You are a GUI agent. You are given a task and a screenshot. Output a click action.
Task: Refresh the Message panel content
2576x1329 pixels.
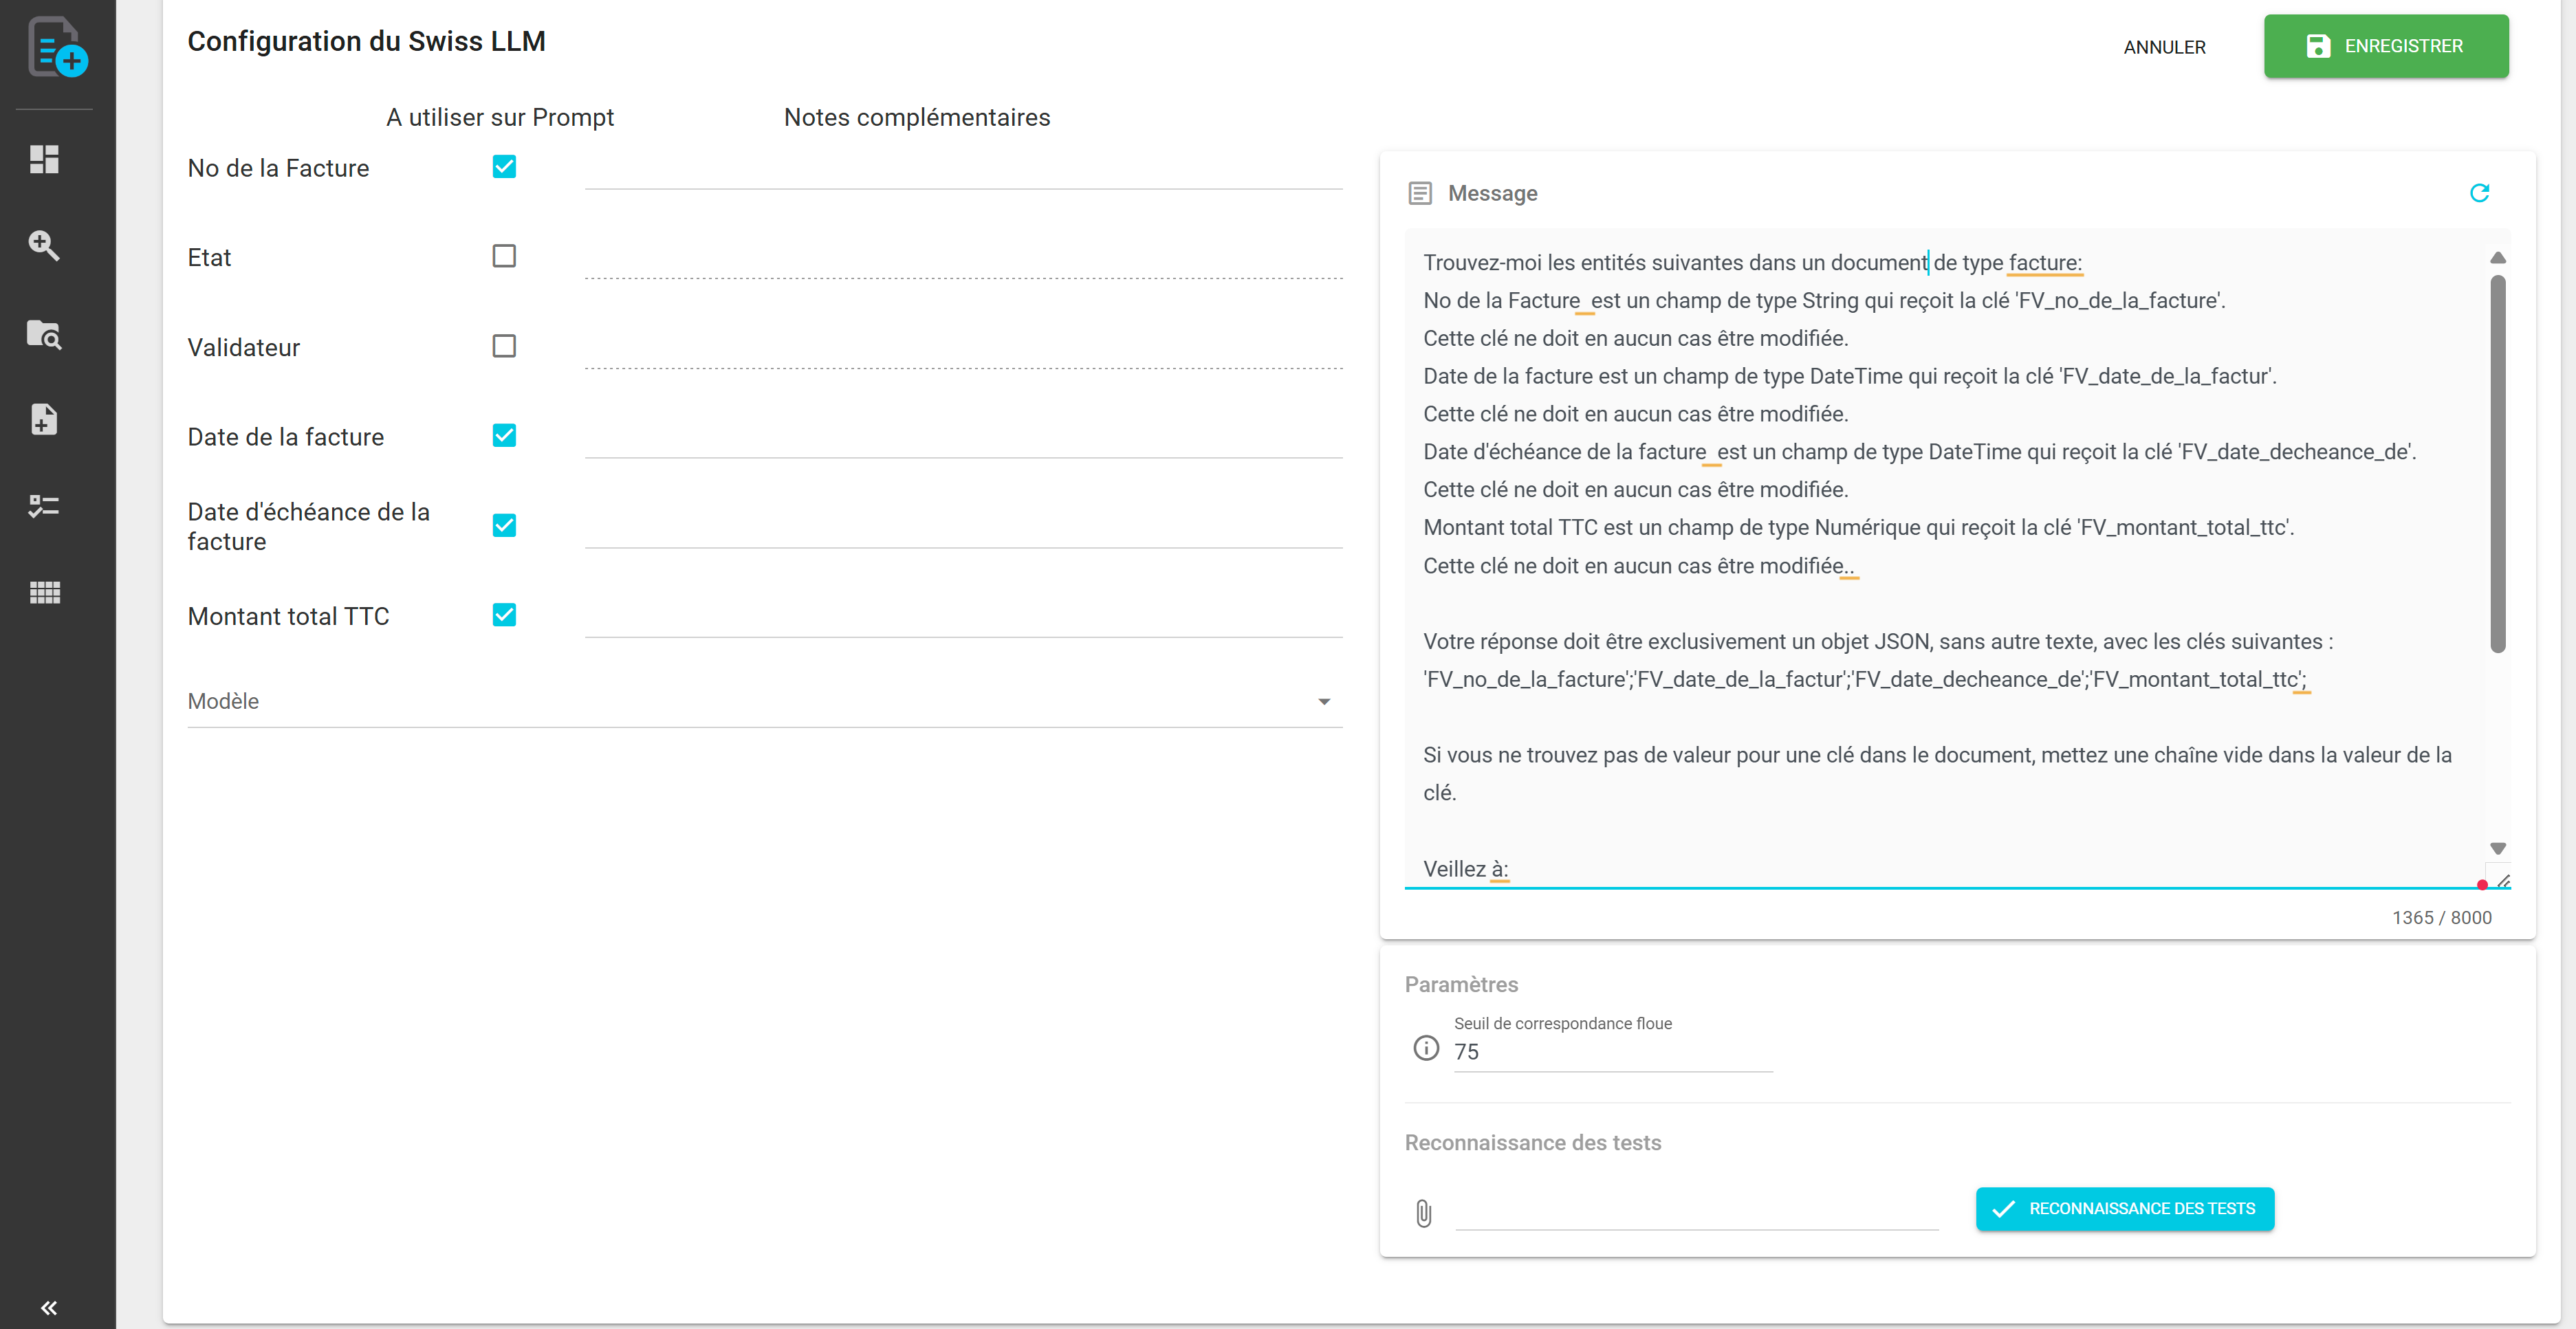pos(2479,192)
